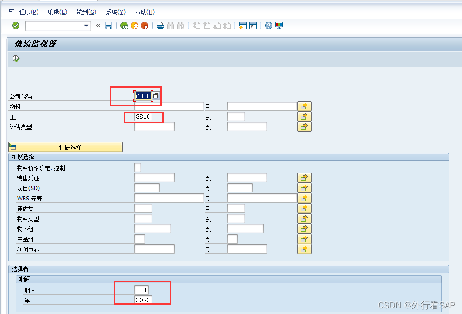Click the Last Page icon
Viewport: 462px width, 314px height.
(227, 26)
